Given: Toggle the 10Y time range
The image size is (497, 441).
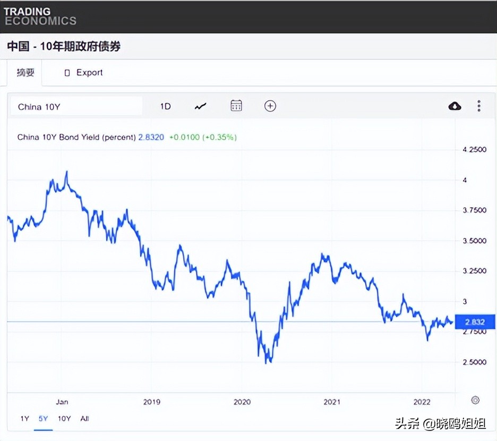Looking at the screenshot, I should coord(64,419).
